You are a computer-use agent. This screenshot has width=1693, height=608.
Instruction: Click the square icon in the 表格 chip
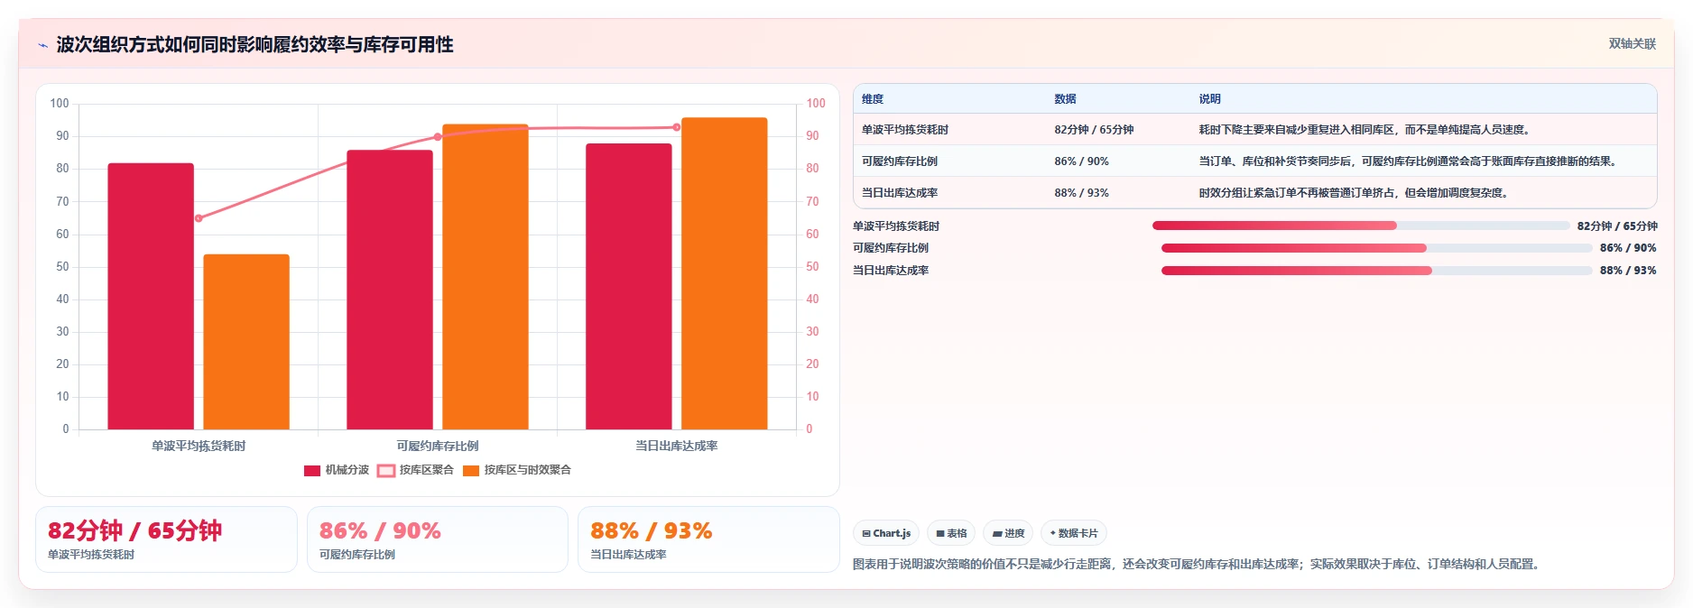940,534
